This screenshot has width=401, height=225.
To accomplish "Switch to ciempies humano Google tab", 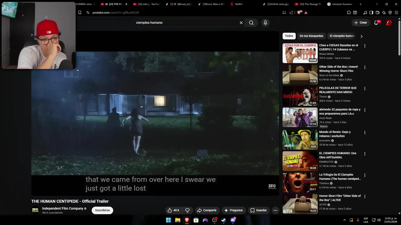I will 340,4.
